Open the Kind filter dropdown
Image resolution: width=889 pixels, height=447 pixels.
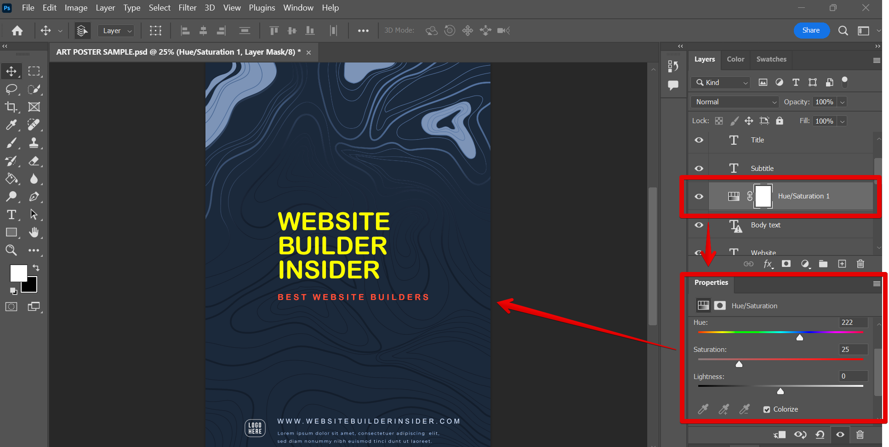[720, 83]
